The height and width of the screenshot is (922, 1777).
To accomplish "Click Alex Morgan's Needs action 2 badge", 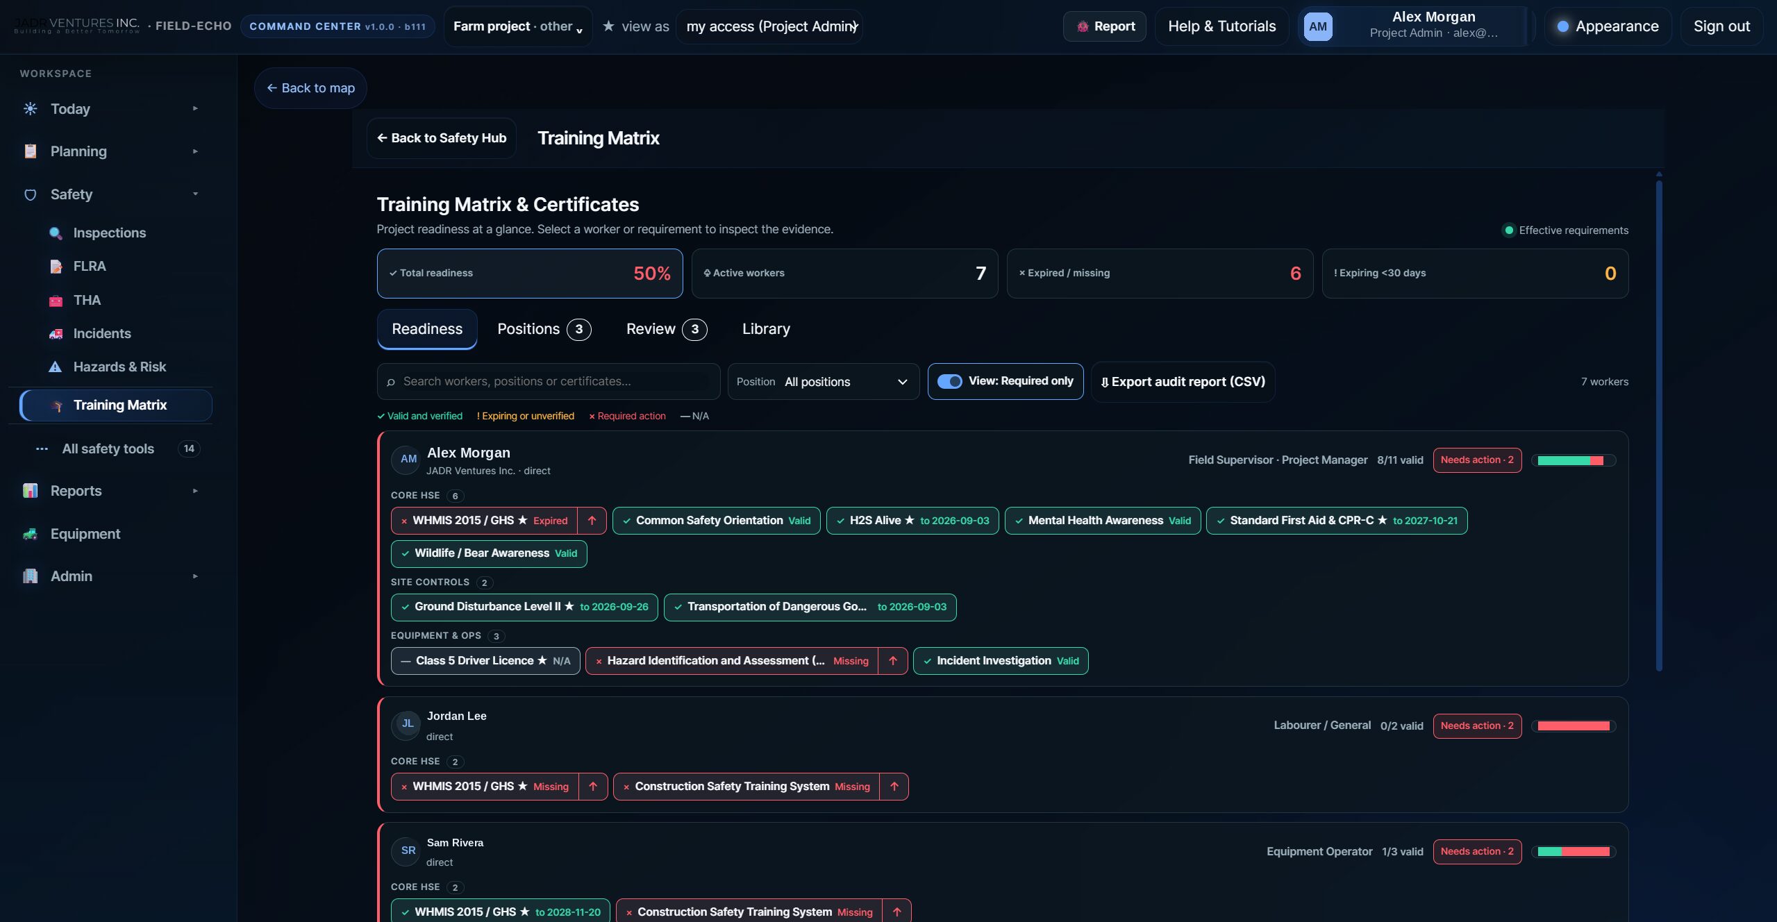I will pos(1477,460).
